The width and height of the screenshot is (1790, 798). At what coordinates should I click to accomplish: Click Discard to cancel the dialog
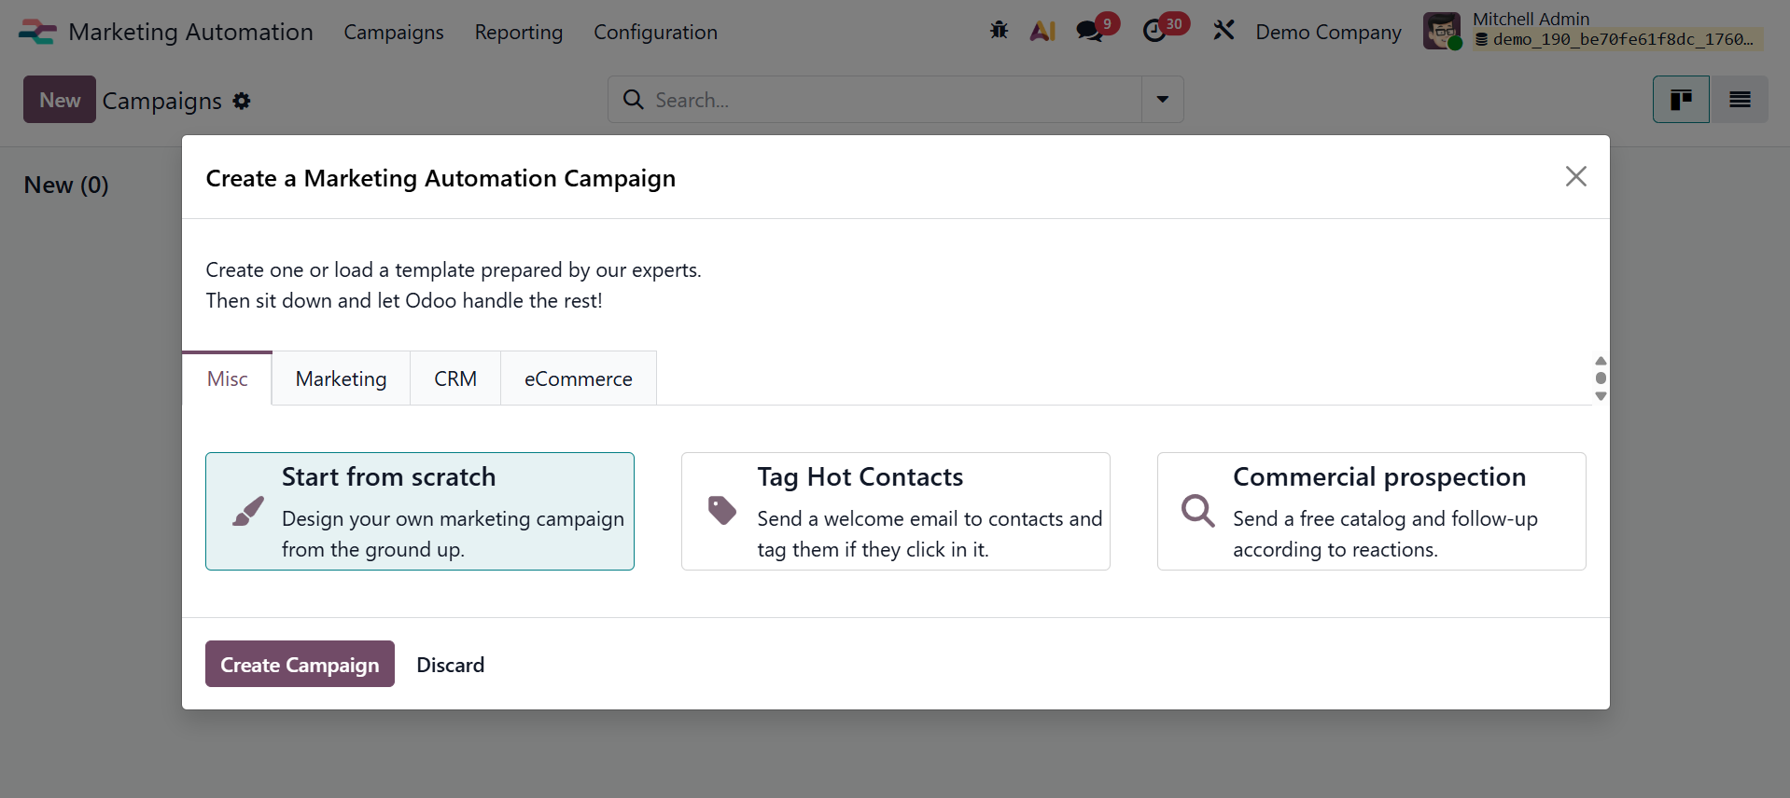(450, 665)
